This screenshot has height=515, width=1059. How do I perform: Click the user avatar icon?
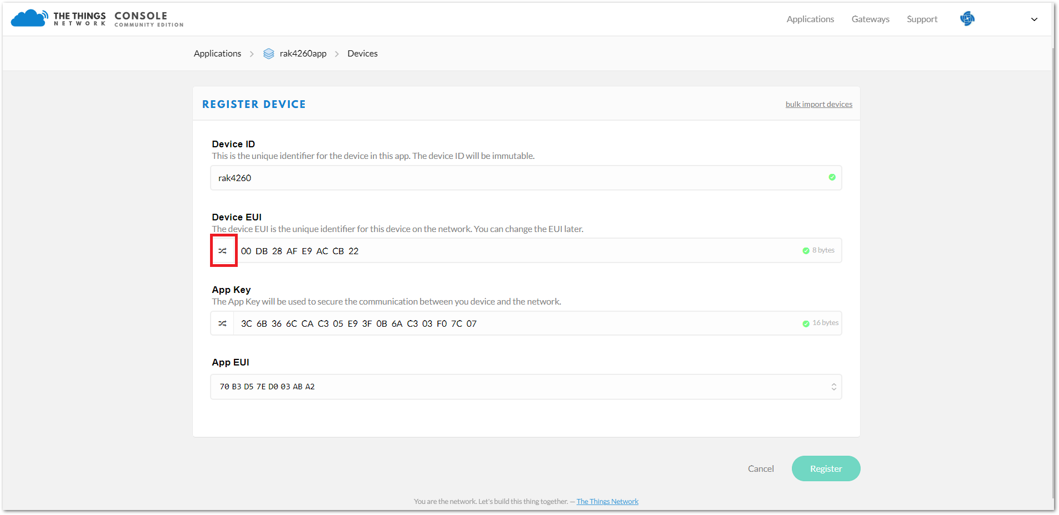(967, 19)
